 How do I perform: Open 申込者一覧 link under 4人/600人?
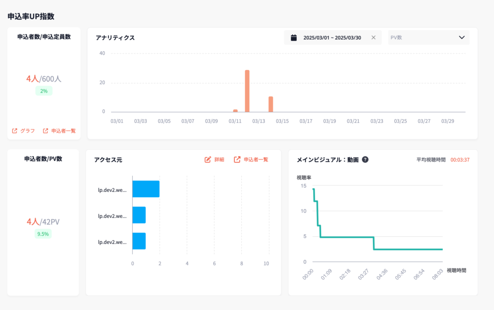[x=63, y=131]
